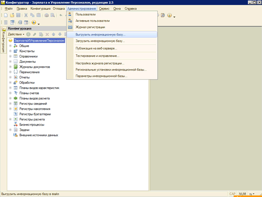
Task: Expand the Общие tree node
Action: [x=10, y=46]
